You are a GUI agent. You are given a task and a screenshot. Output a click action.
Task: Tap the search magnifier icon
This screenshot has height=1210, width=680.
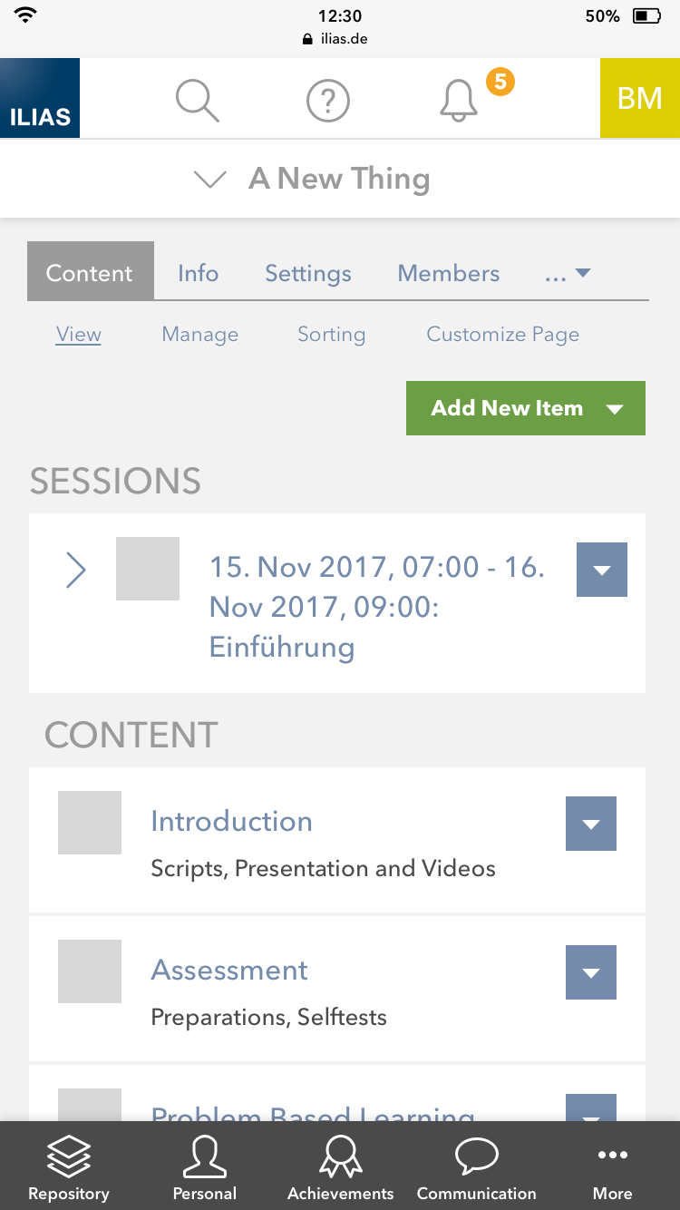(x=197, y=100)
